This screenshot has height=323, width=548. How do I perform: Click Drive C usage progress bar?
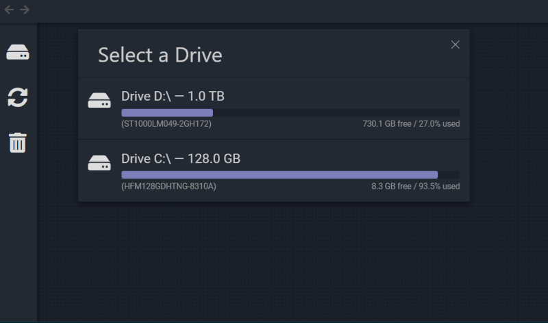290,175
